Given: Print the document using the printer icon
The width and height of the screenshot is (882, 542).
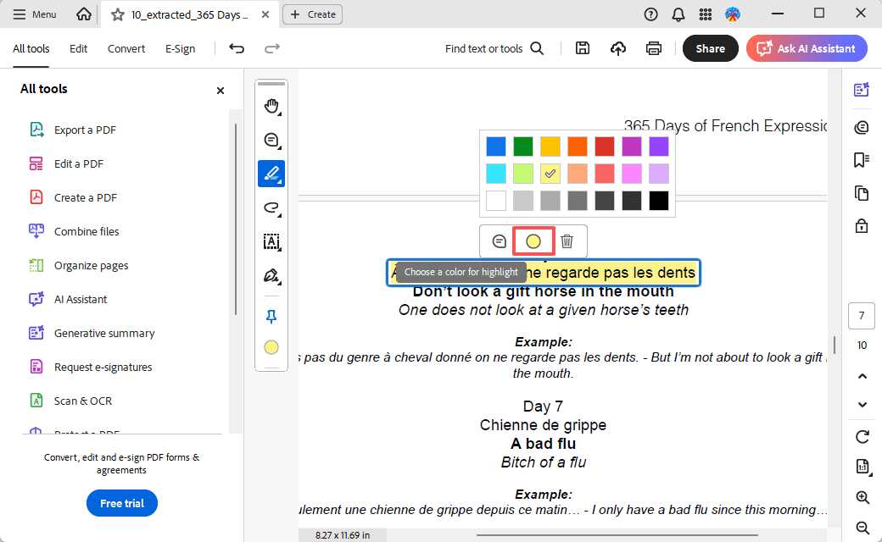Looking at the screenshot, I should point(654,48).
